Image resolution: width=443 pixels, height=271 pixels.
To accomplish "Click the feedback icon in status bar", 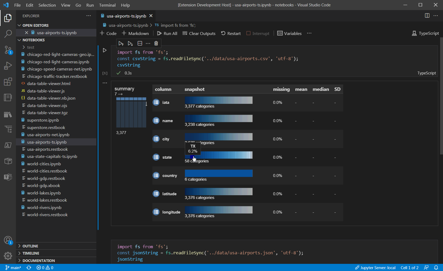I will coord(426,268).
